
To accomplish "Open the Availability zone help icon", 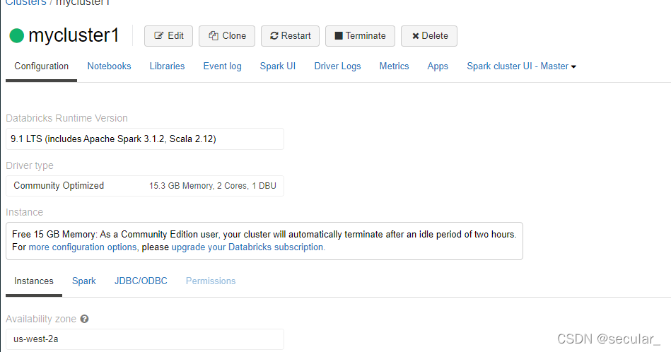I will (84, 319).
